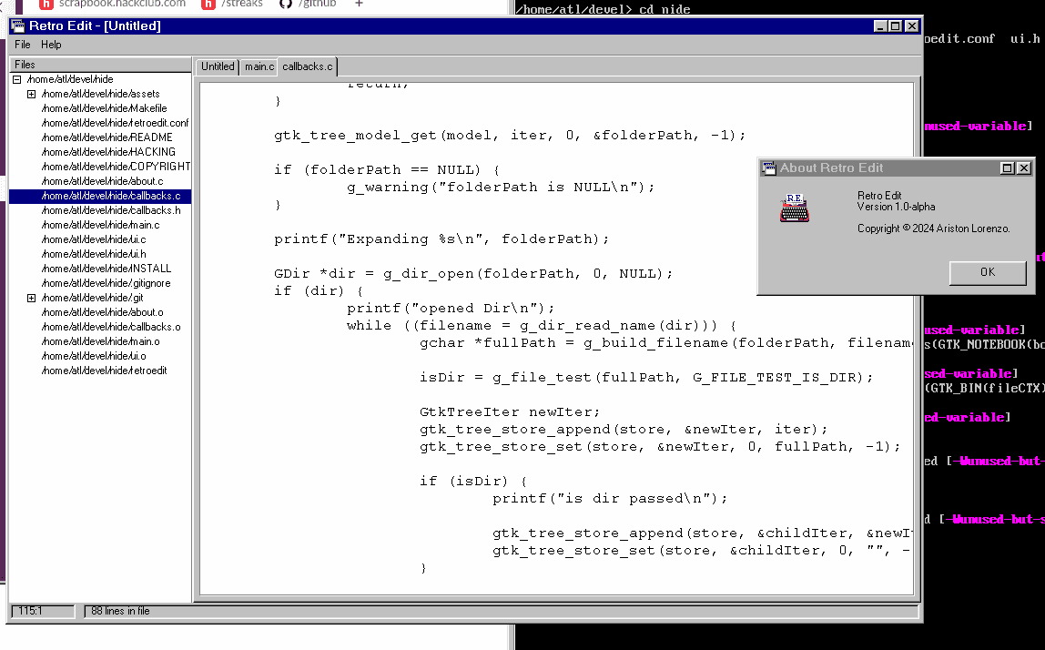1045x650 pixels.
Task: Click the printf Expanding code line
Action: click(x=441, y=239)
